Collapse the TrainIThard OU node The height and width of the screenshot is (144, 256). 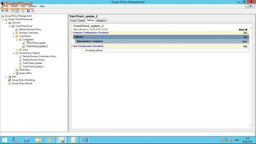pyautogui.click(x=13, y=36)
